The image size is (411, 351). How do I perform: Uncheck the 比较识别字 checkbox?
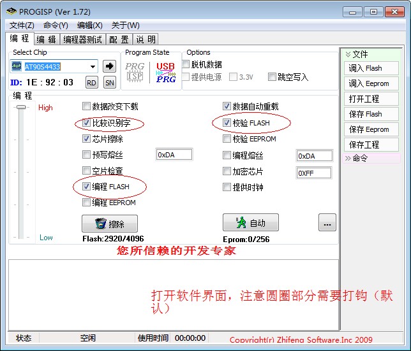[x=86, y=122]
